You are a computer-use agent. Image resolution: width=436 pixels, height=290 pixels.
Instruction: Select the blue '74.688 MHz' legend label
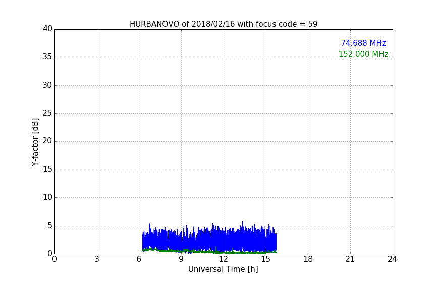coord(363,43)
